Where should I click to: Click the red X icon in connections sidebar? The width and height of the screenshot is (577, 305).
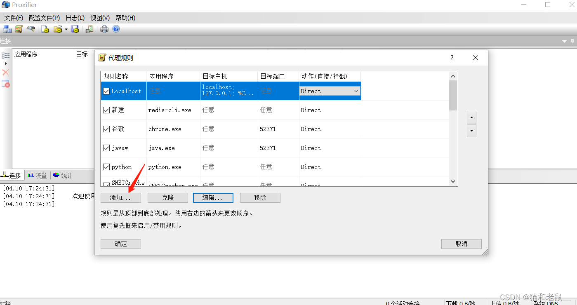pyautogui.click(x=6, y=73)
